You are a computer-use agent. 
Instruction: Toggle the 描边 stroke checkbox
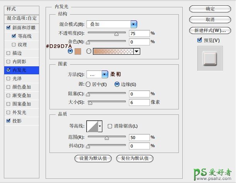pyautogui.click(x=8, y=53)
